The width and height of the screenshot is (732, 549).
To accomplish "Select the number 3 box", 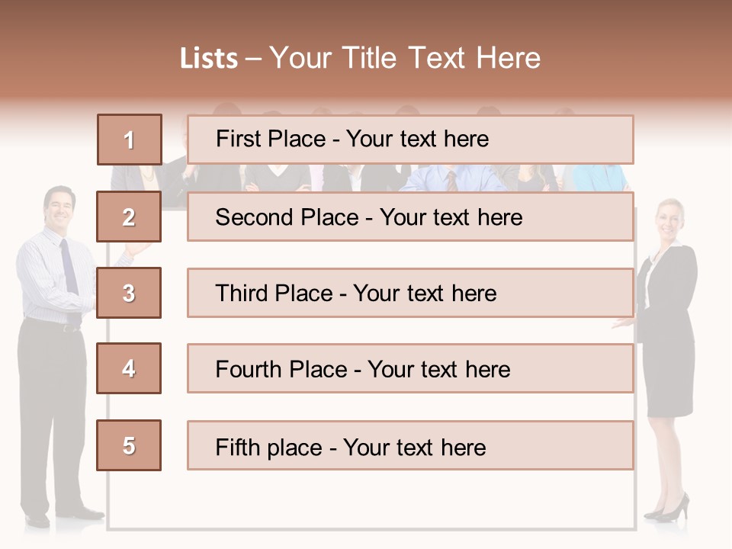I will tap(129, 293).
